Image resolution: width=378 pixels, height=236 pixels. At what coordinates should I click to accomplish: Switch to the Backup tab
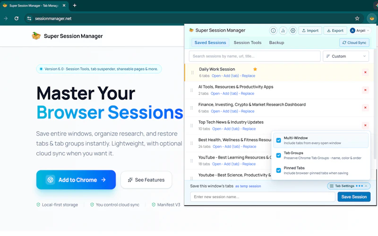(x=276, y=42)
